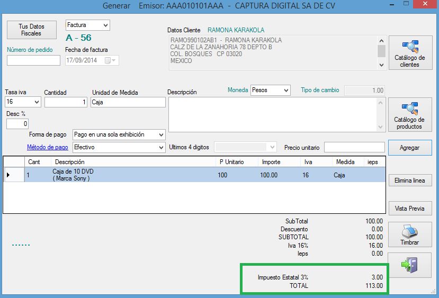Click the Caja cell in Medida column

348,175
